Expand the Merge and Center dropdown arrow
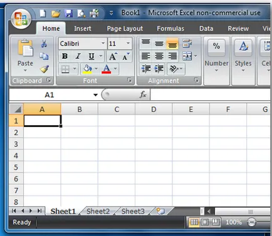This screenshot has width=272, height=236. tap(196, 56)
